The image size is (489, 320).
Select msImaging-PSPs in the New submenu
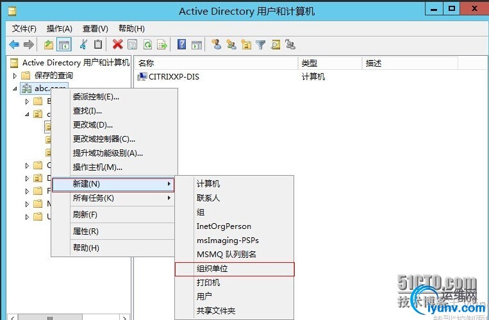tap(234, 240)
